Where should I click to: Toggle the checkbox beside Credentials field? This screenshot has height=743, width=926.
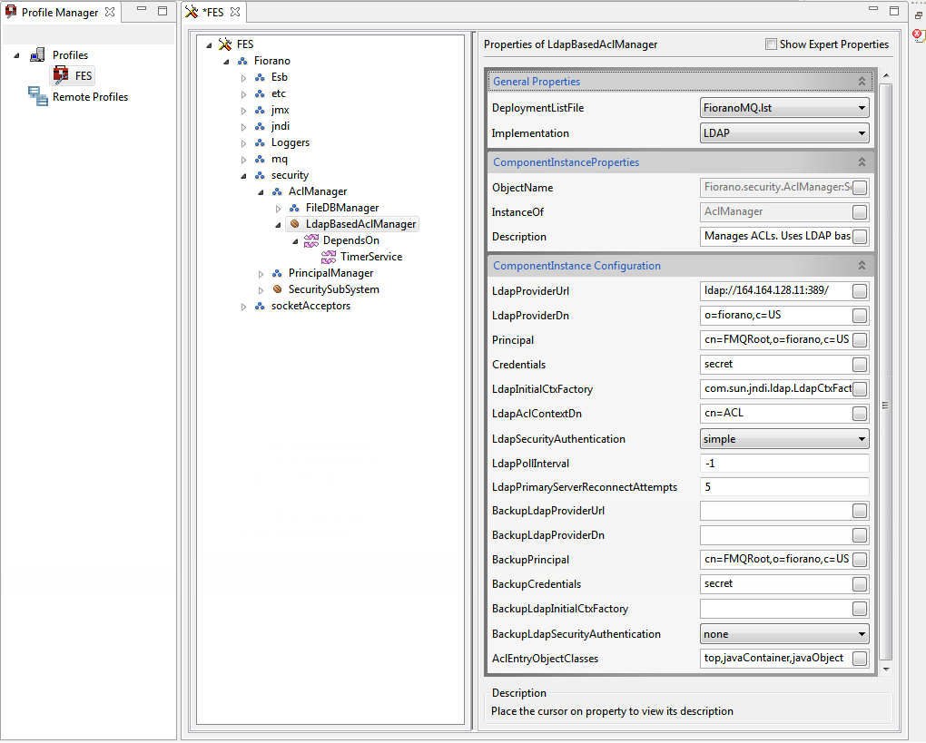point(860,365)
